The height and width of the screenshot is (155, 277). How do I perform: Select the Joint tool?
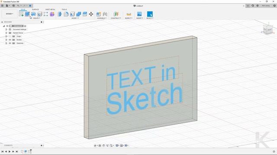pos(105,14)
